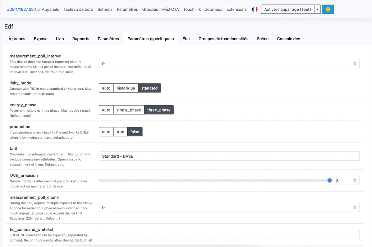372x247 pixels.
Task: Enable production by selecting "true"
Action: (120, 131)
